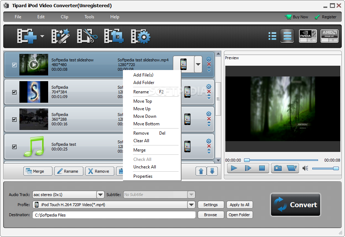Viewport: 345px width, 237px height.
Task: Remove Softpedia test audio row with red X
Action: [x=209, y=146]
